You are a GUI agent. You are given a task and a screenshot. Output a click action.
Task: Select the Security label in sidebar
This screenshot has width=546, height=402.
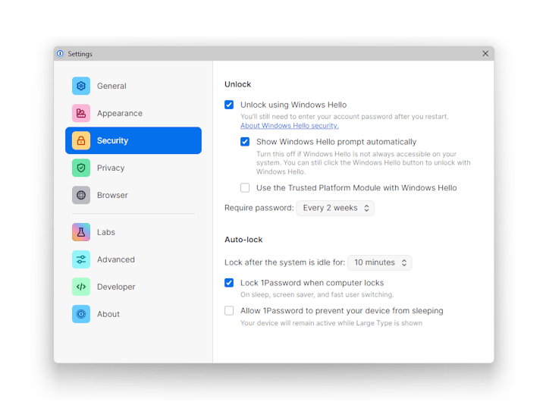tap(112, 141)
